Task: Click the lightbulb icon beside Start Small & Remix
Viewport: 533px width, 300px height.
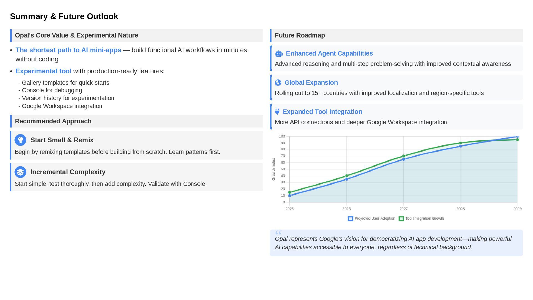Action: (x=20, y=140)
